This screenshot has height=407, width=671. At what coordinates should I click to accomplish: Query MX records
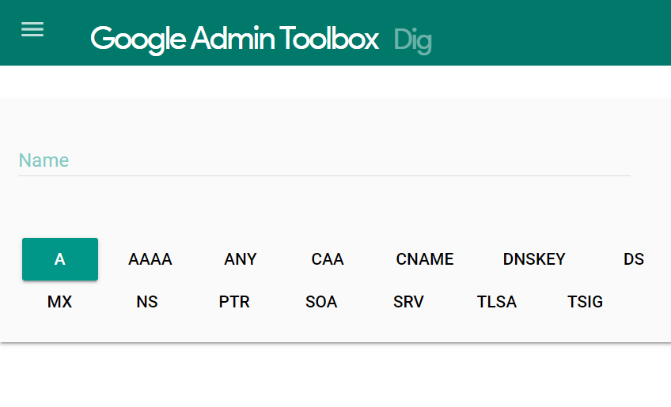pyautogui.click(x=59, y=302)
